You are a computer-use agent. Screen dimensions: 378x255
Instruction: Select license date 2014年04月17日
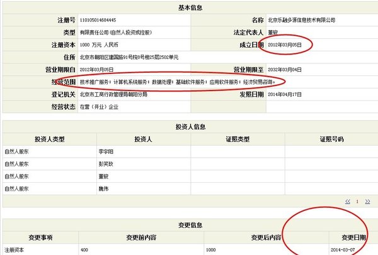[285, 94]
